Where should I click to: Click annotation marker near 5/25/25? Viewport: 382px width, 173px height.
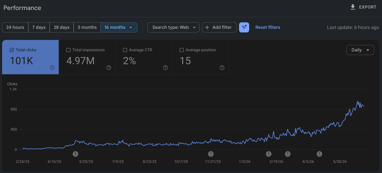coord(76,154)
